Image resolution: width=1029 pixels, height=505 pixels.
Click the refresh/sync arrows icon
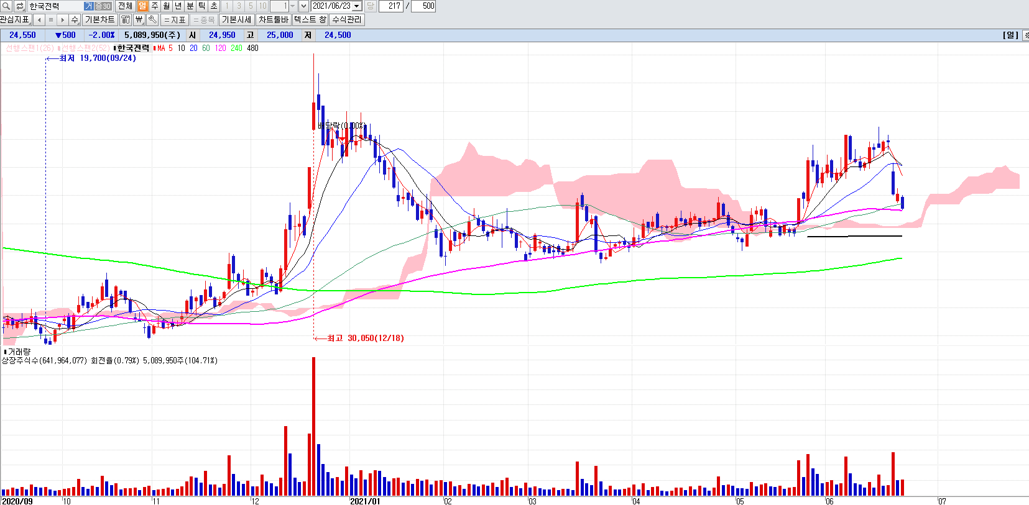point(19,6)
